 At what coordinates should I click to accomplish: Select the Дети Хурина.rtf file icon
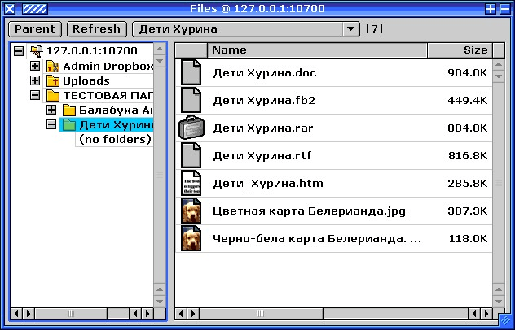point(191,156)
